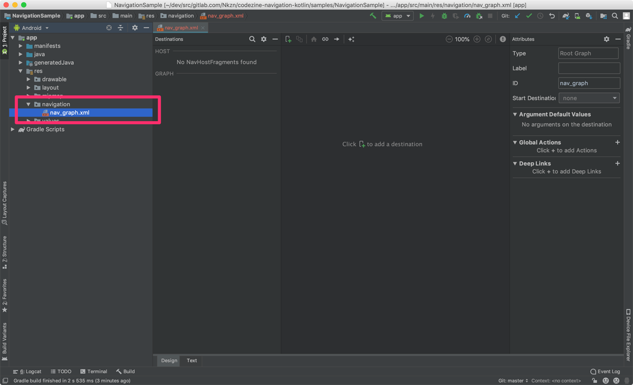Click the Zoom to Fit icon next to 100%
Image resolution: width=633 pixels, height=385 pixels.
[x=488, y=39]
